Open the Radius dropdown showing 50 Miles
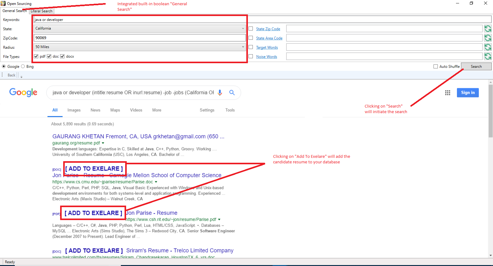 [x=140, y=47]
